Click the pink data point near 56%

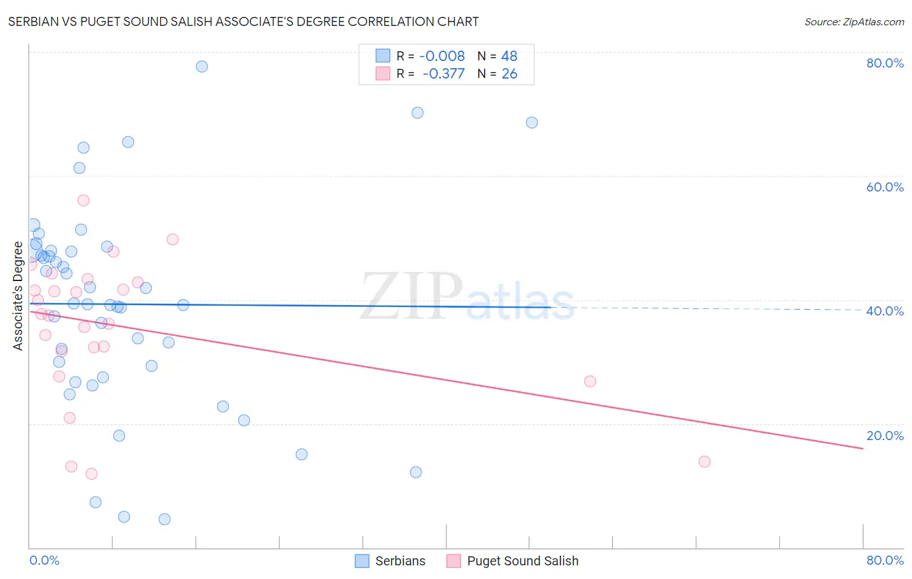click(x=83, y=200)
